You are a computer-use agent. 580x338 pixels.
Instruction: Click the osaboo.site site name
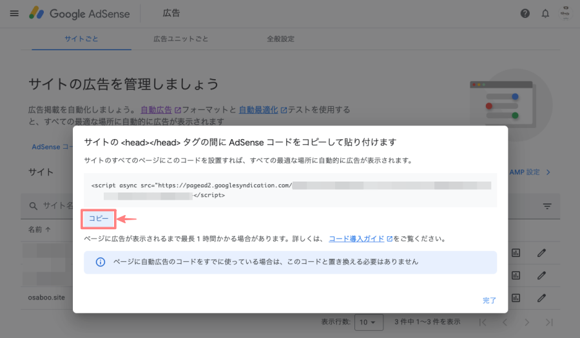click(46, 297)
